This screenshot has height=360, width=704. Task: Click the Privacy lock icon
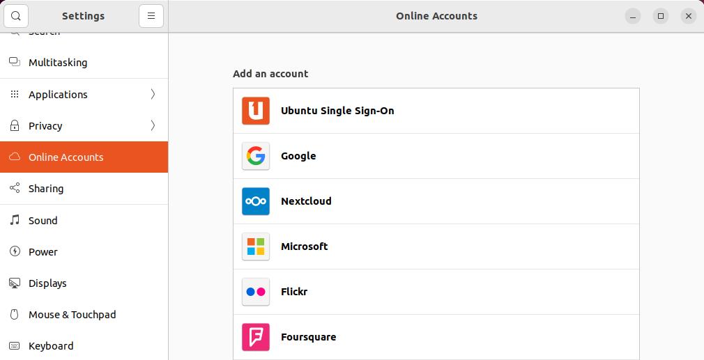coord(15,125)
